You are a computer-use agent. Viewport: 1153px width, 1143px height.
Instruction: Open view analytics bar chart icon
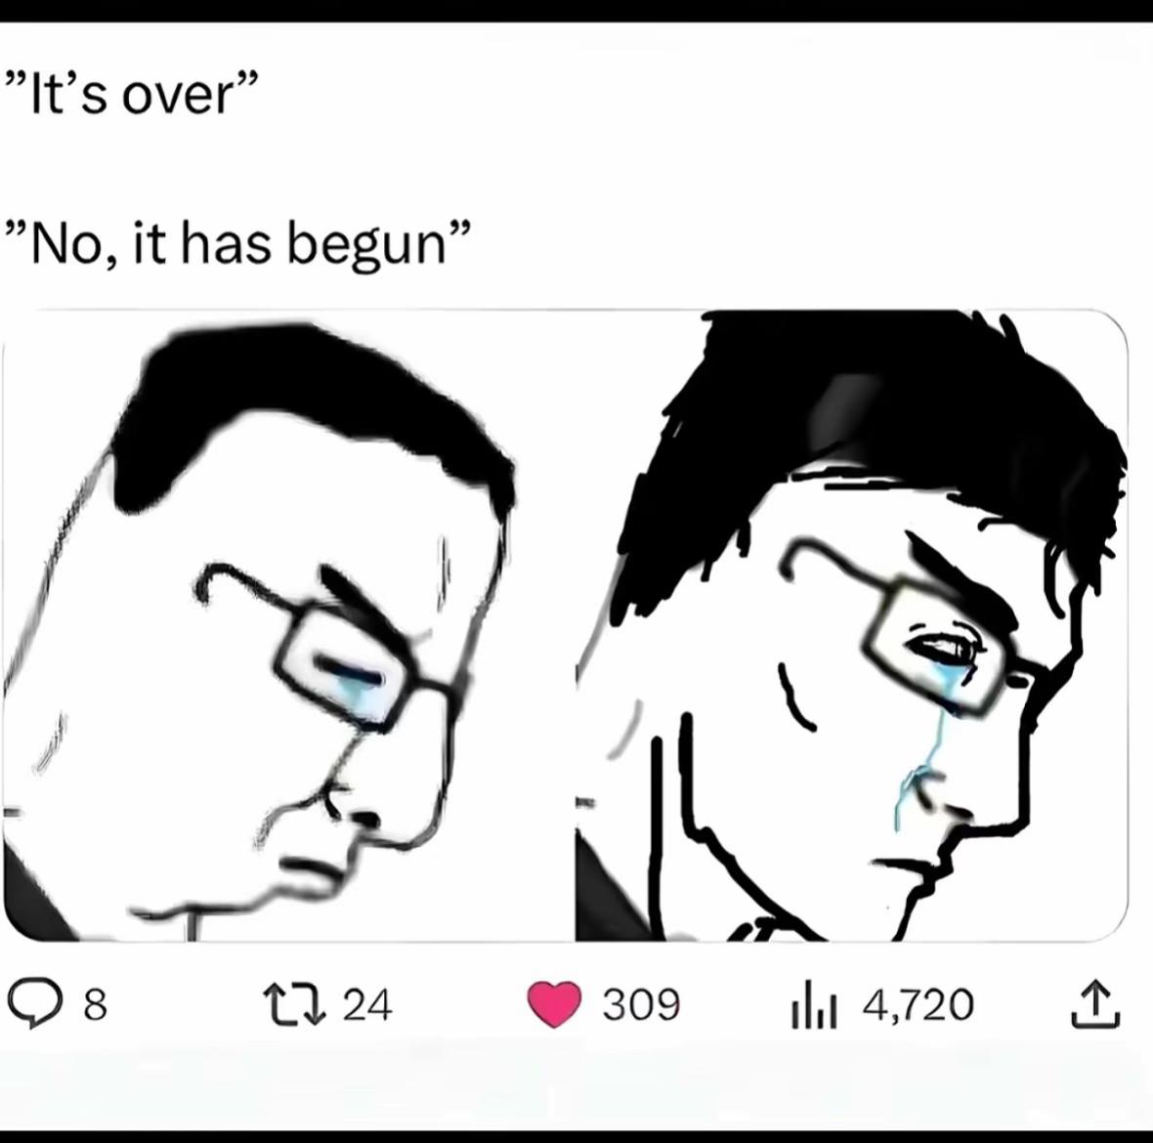815,1005
